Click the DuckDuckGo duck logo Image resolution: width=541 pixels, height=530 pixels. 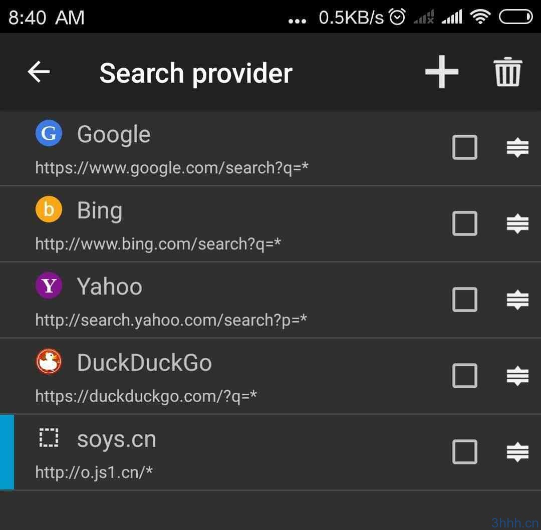pos(49,362)
